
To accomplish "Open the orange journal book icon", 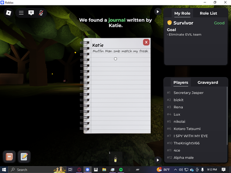I will [x=9, y=157].
